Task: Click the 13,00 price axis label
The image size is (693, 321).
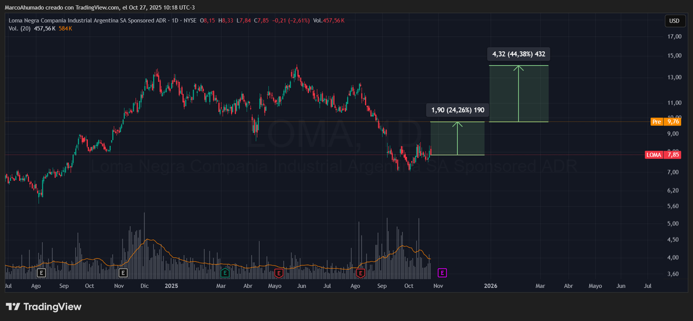Action: 673,78
